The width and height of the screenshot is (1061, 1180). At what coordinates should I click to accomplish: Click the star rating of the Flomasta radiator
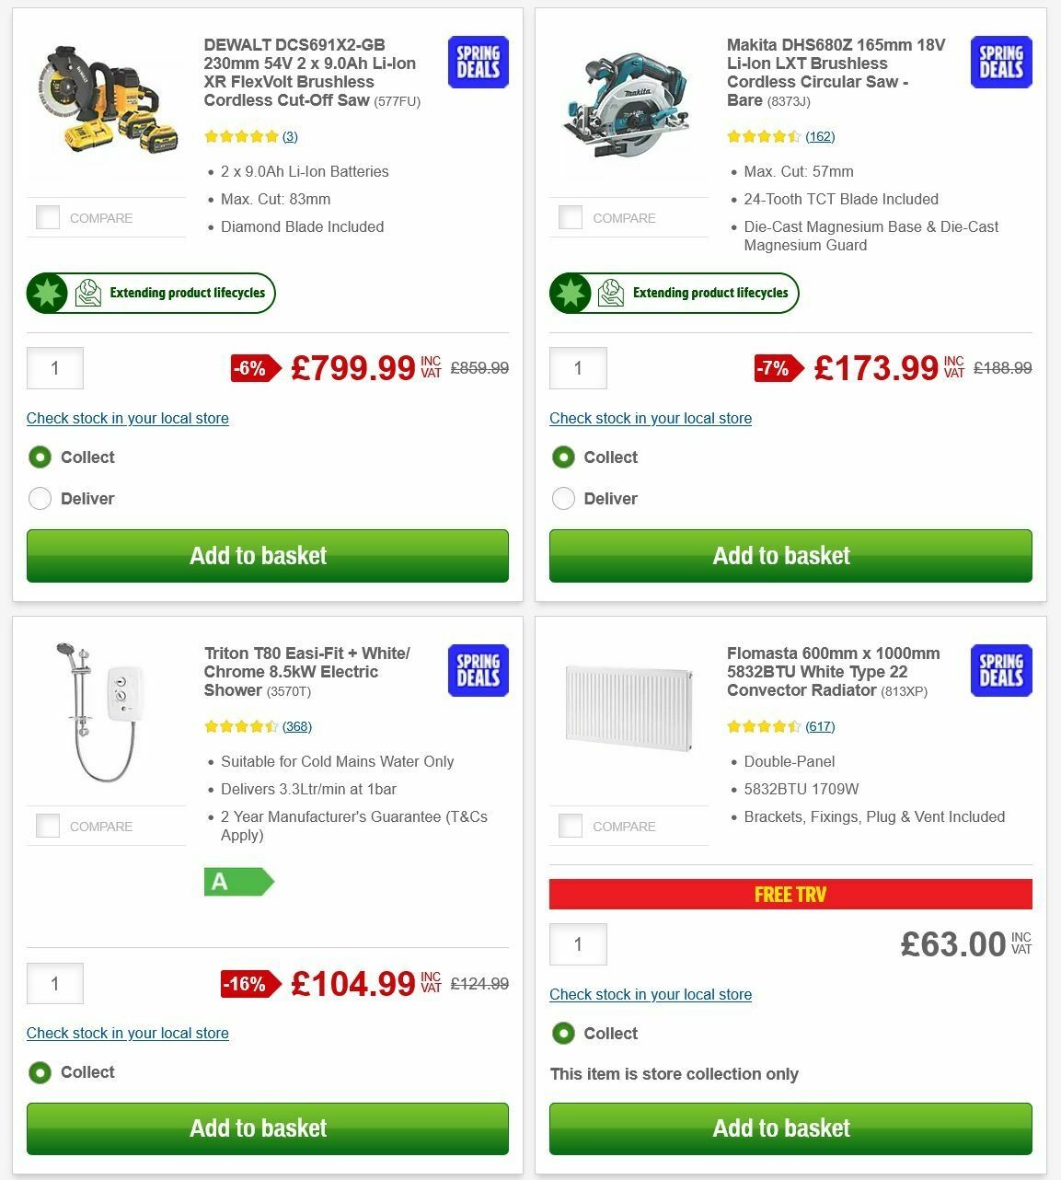tap(773, 726)
